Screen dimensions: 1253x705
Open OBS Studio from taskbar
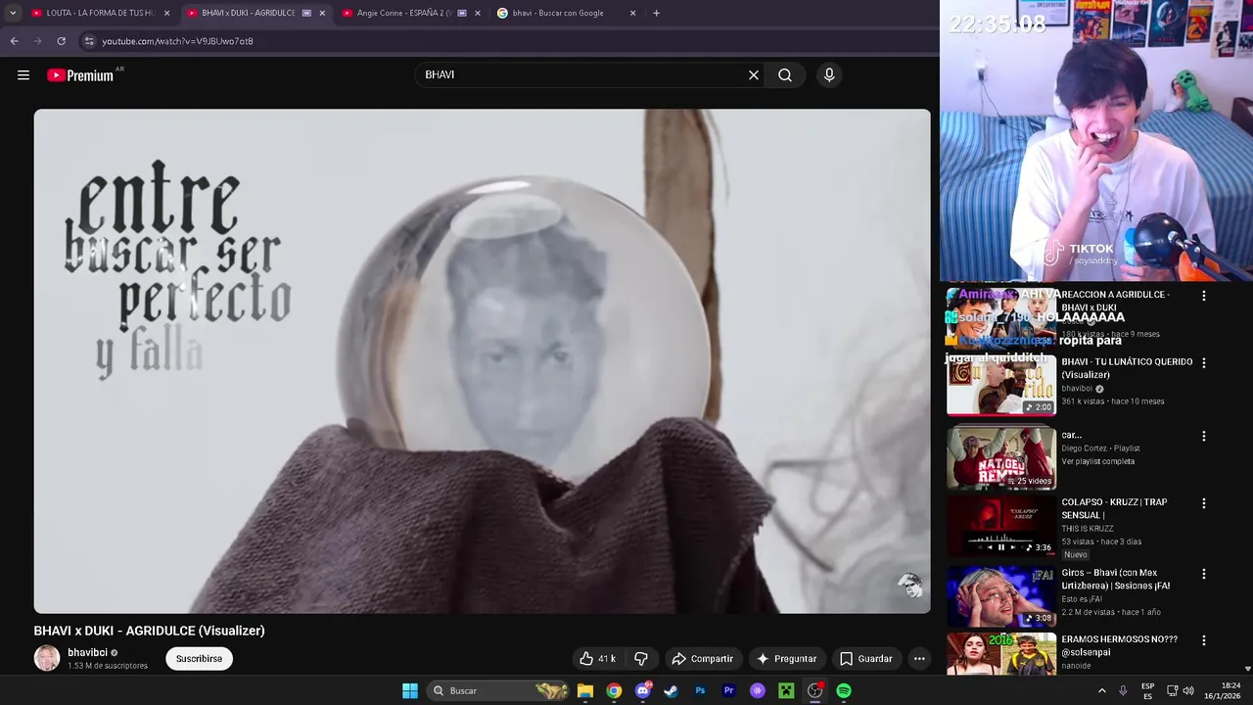[x=814, y=690]
